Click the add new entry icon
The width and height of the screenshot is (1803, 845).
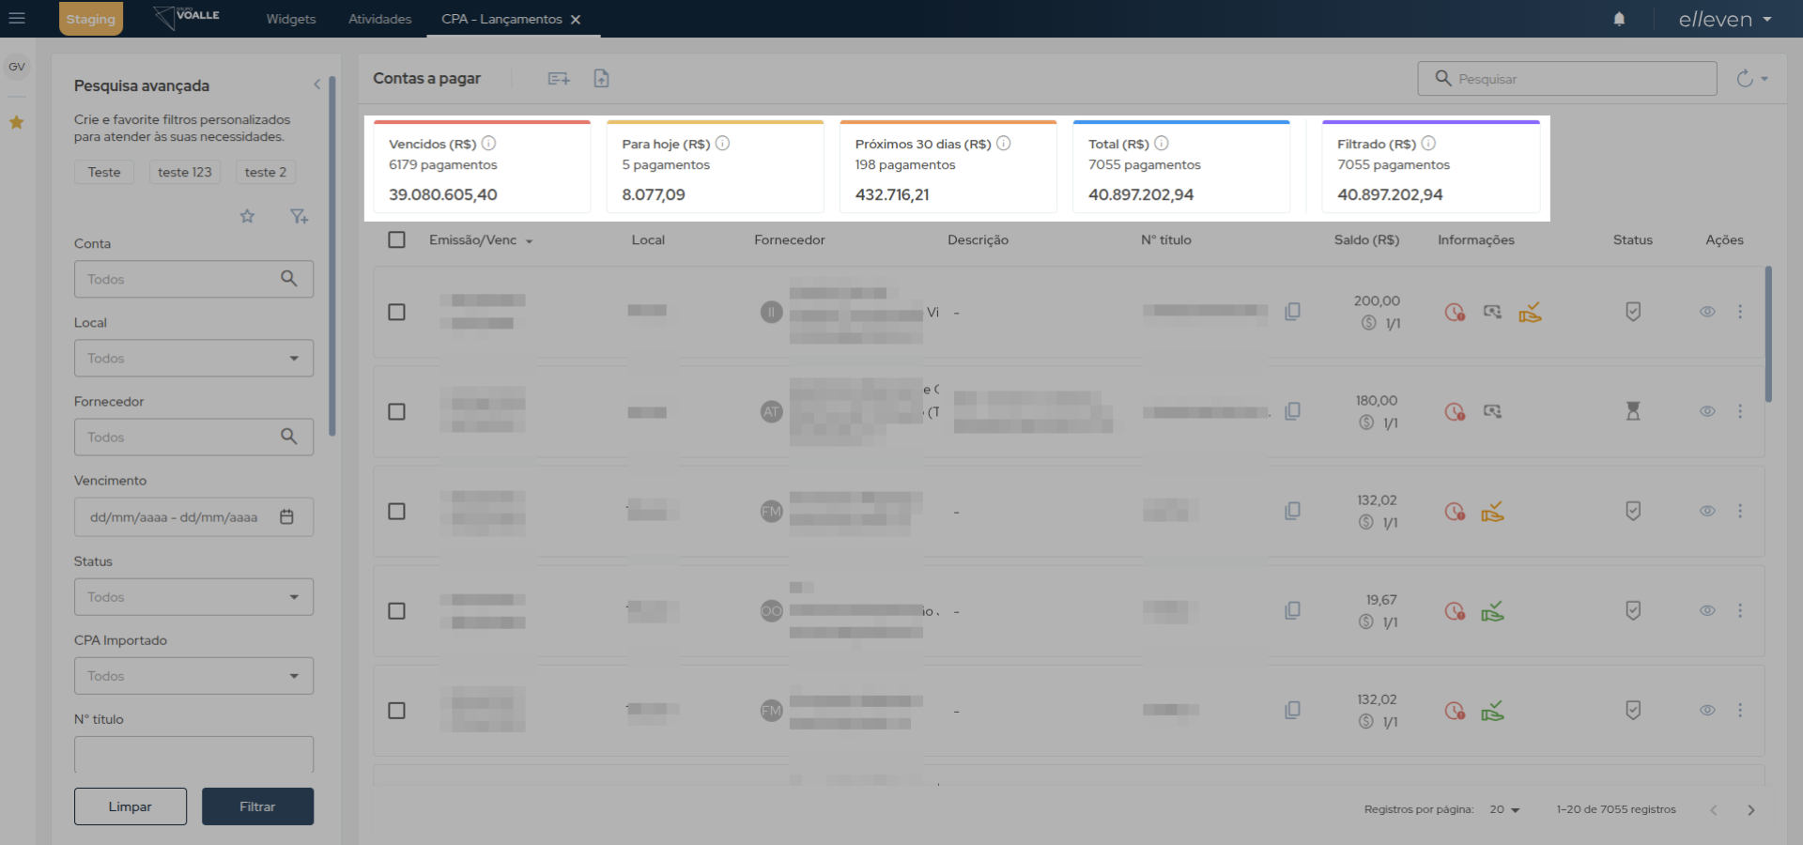point(559,79)
